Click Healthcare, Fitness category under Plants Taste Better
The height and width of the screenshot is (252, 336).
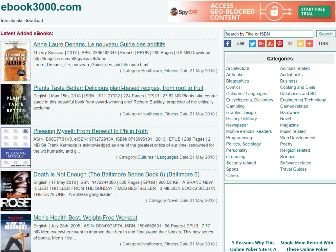160,114
